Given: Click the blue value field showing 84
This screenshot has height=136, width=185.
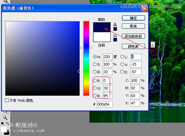Looking at the screenshot, I should (108, 96).
